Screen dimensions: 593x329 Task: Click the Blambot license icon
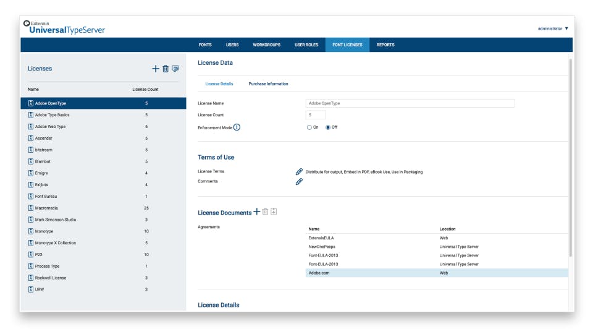(31, 161)
